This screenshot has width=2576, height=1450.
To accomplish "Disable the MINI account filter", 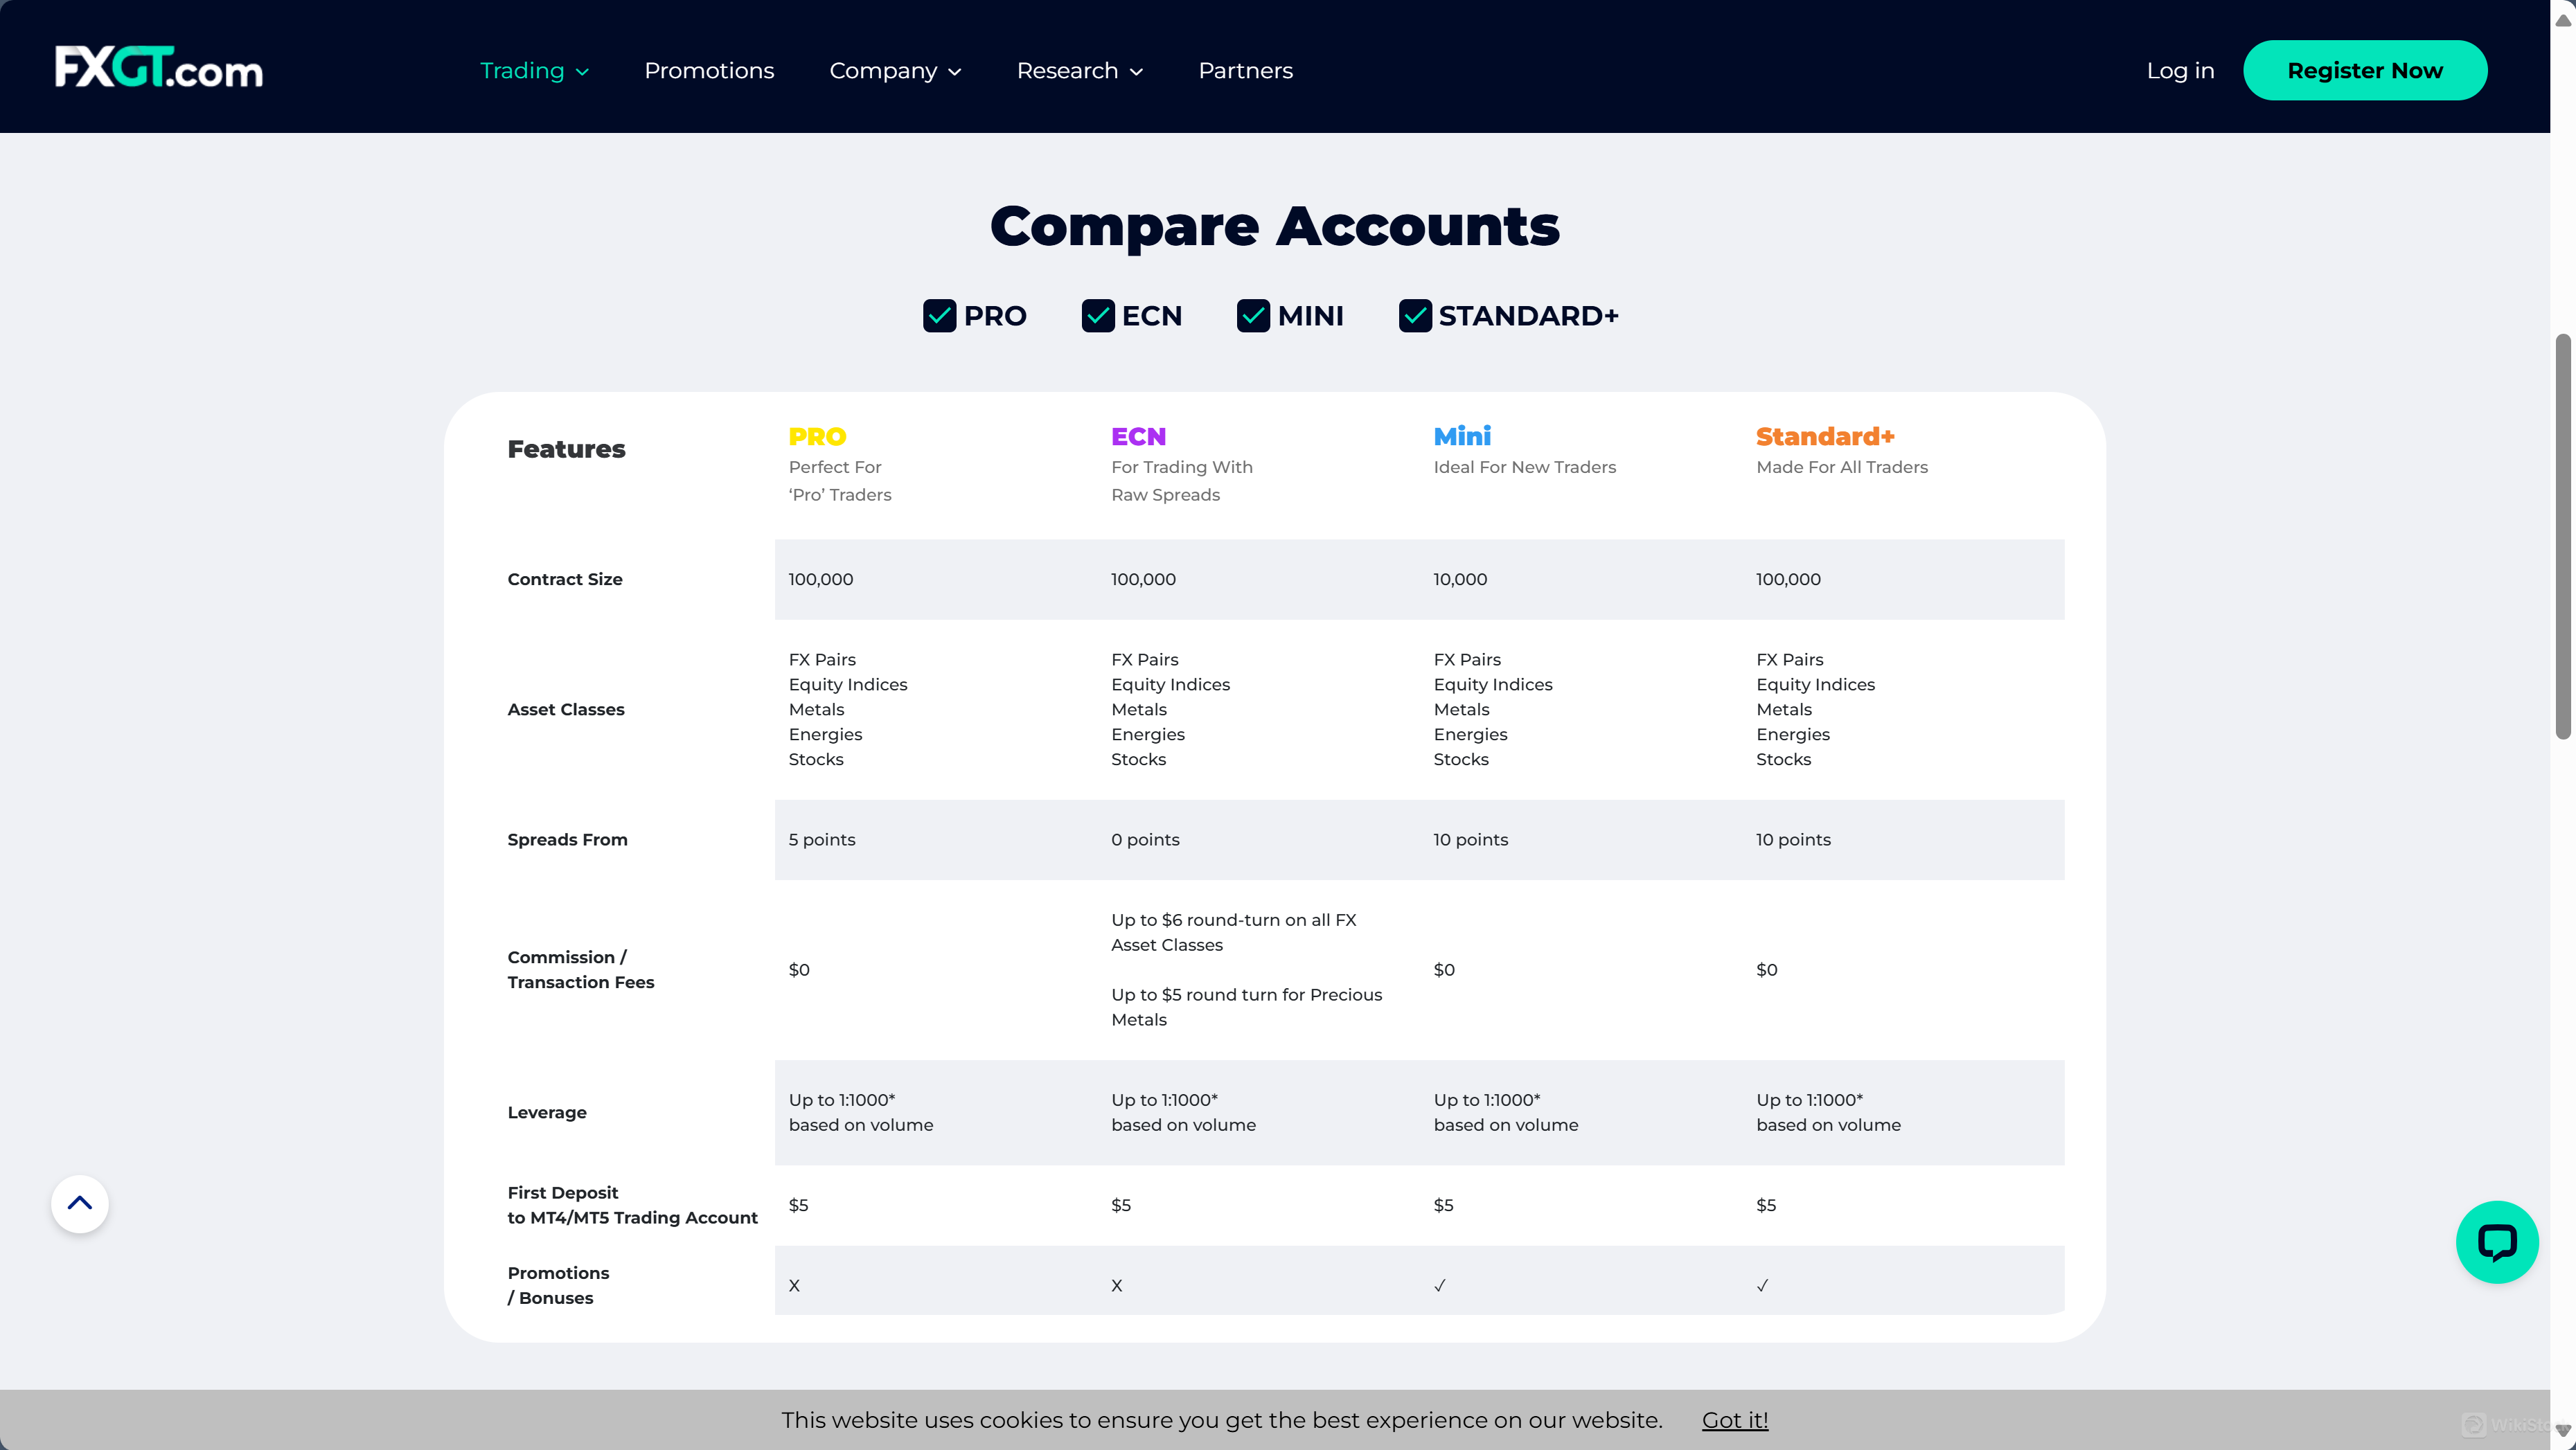I will point(1254,316).
